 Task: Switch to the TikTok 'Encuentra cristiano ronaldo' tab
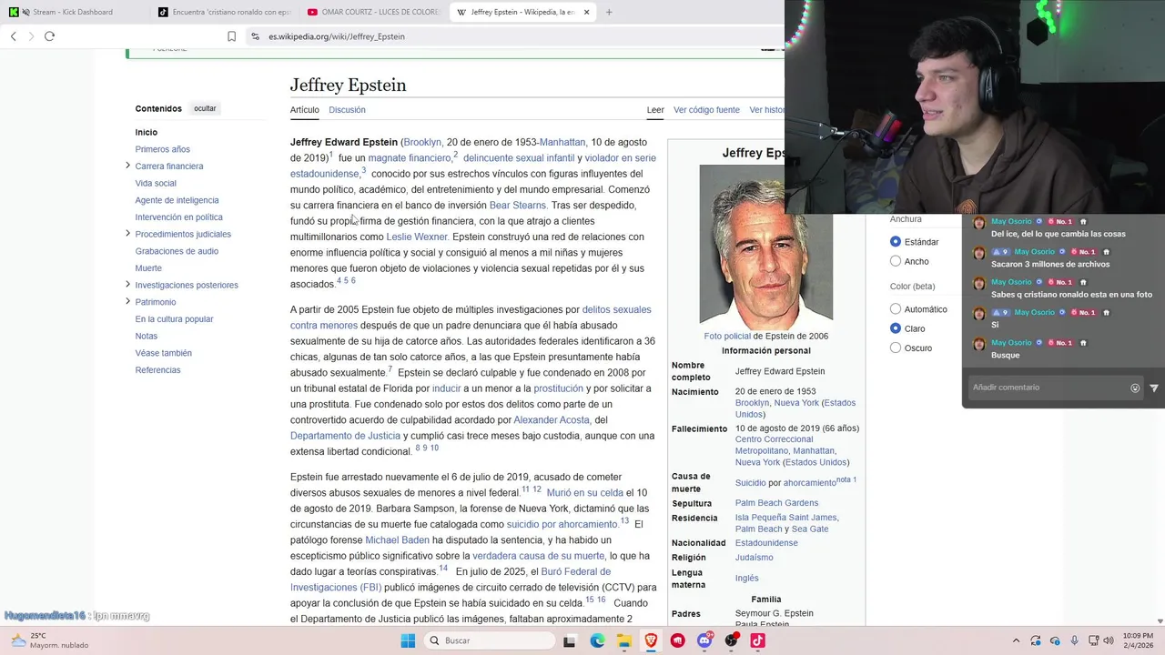pyautogui.click(x=223, y=12)
